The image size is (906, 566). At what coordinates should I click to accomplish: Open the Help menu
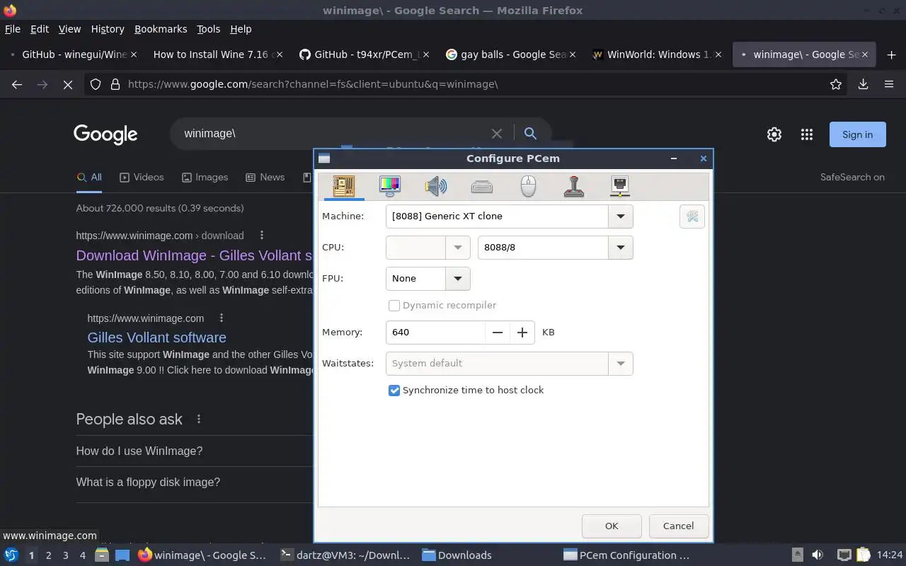pos(241,29)
